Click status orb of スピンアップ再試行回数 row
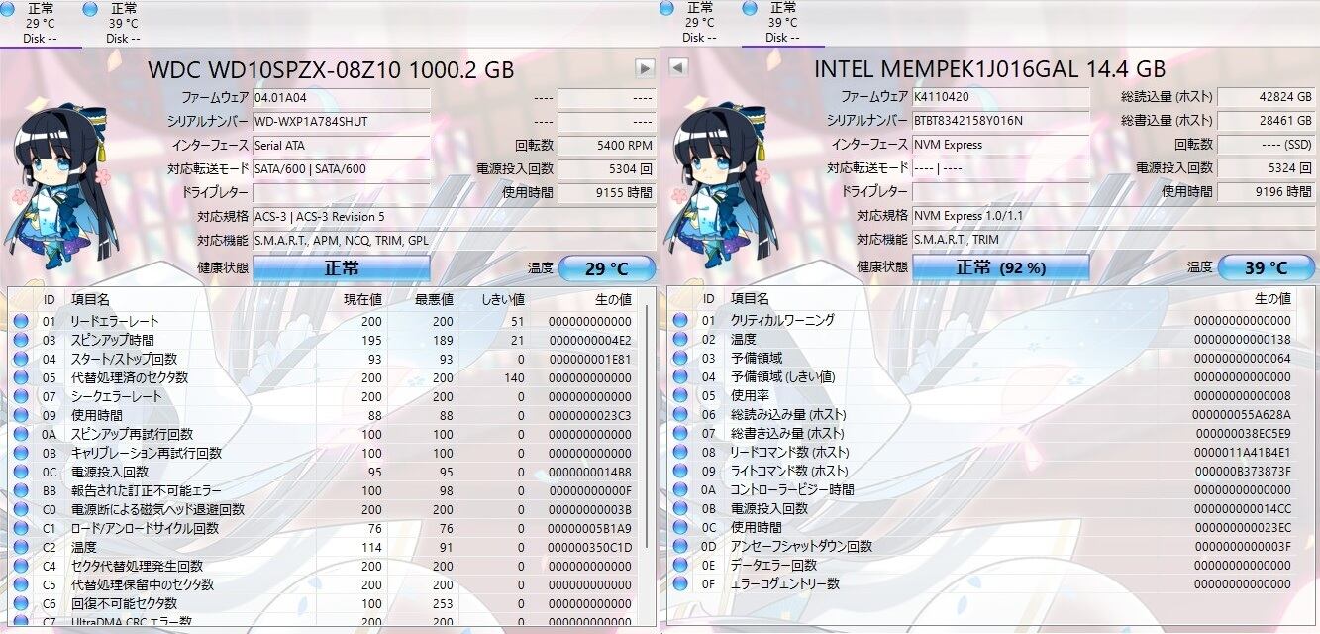The height and width of the screenshot is (634, 1320). click(21, 434)
